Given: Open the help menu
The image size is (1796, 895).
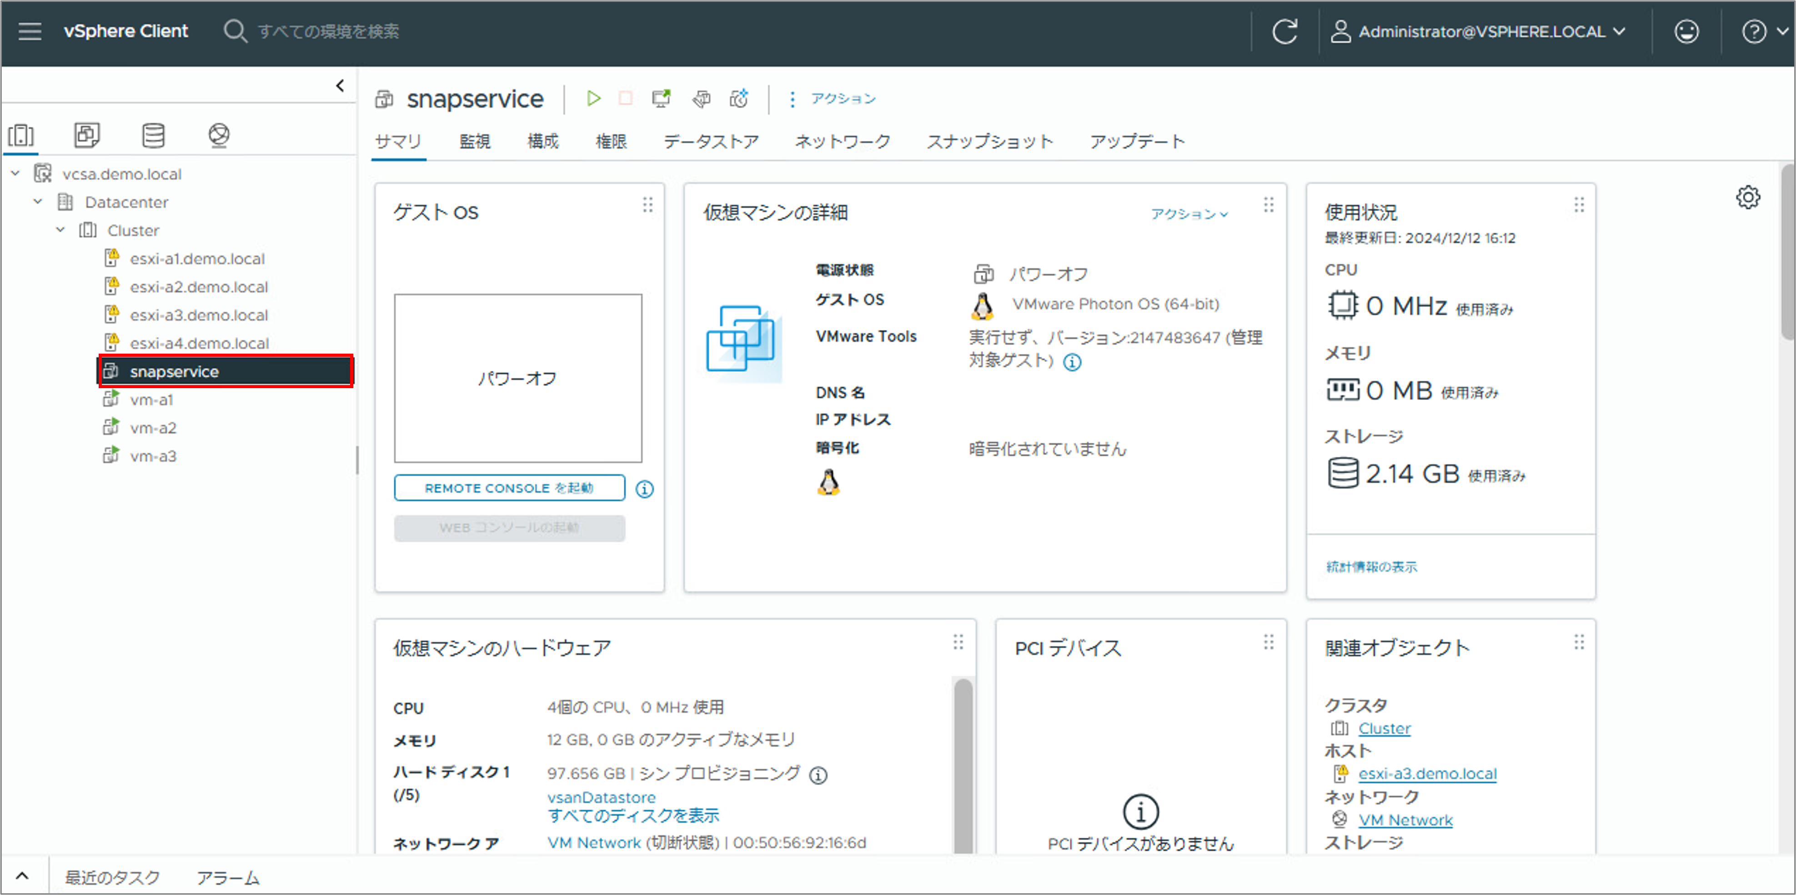Looking at the screenshot, I should [1765, 31].
